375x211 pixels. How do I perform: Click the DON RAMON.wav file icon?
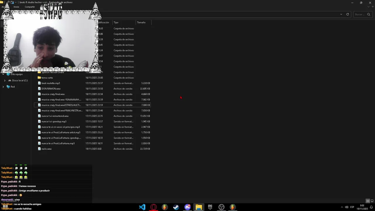(x=39, y=89)
